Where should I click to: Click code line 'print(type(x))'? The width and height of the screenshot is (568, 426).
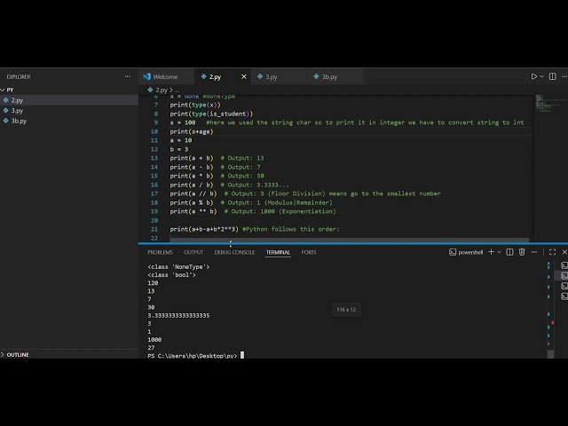coord(195,105)
